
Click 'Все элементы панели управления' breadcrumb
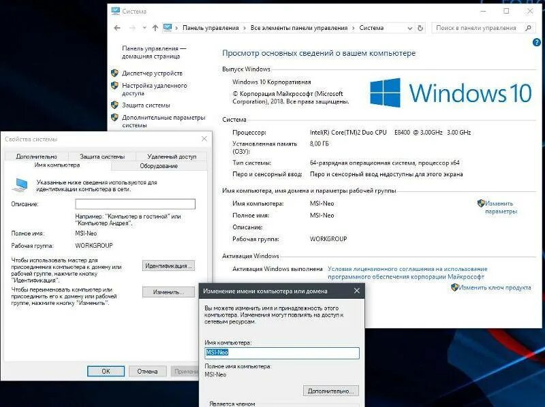click(x=299, y=28)
